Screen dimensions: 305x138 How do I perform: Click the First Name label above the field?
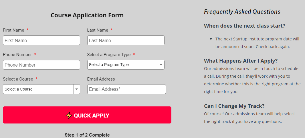13,30
